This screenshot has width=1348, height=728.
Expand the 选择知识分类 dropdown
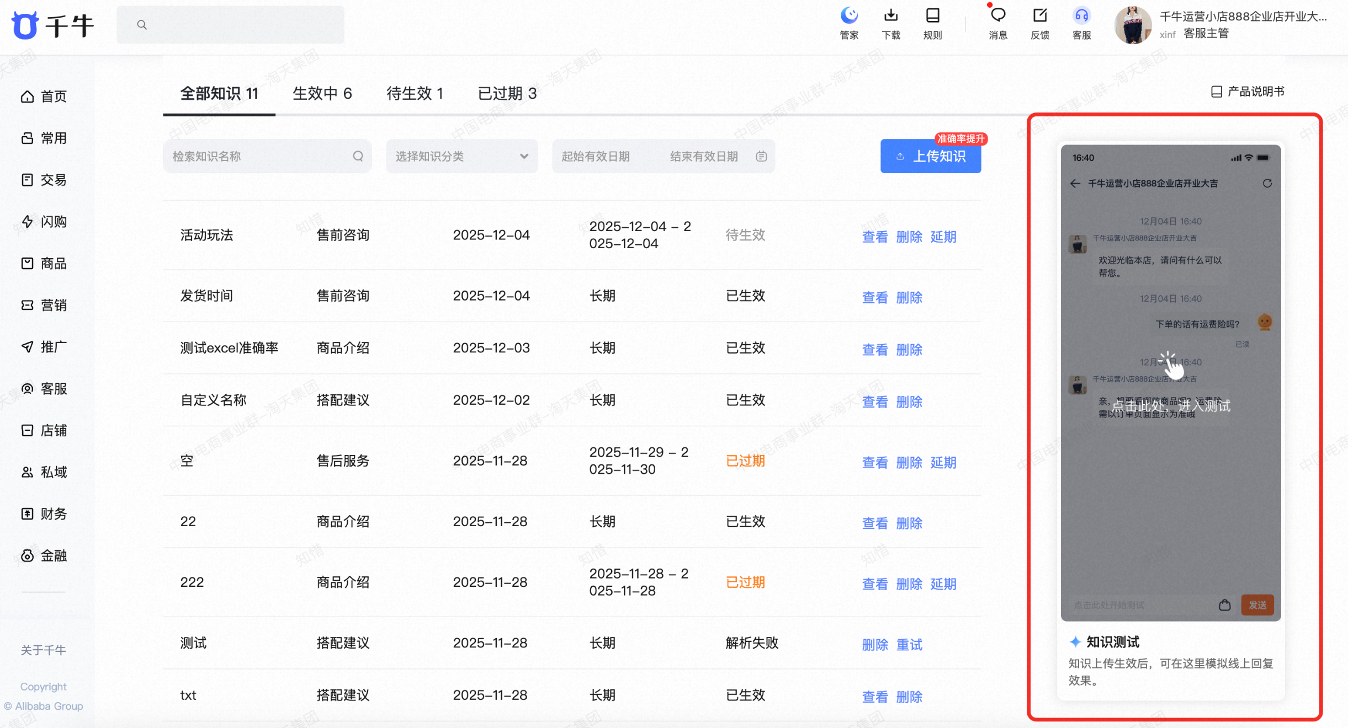tap(462, 156)
